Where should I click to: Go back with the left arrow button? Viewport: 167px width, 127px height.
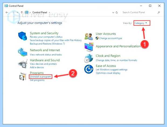[x=7, y=12]
